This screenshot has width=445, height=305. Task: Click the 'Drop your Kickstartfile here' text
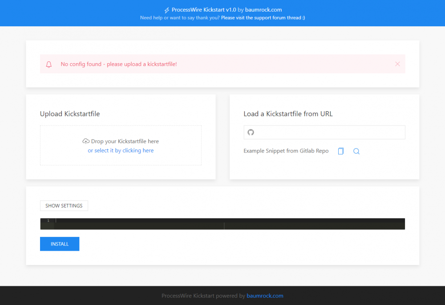click(x=125, y=141)
